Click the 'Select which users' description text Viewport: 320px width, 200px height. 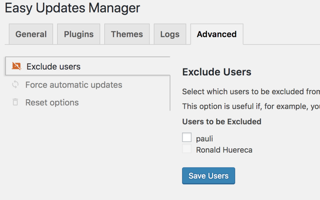coord(251,92)
